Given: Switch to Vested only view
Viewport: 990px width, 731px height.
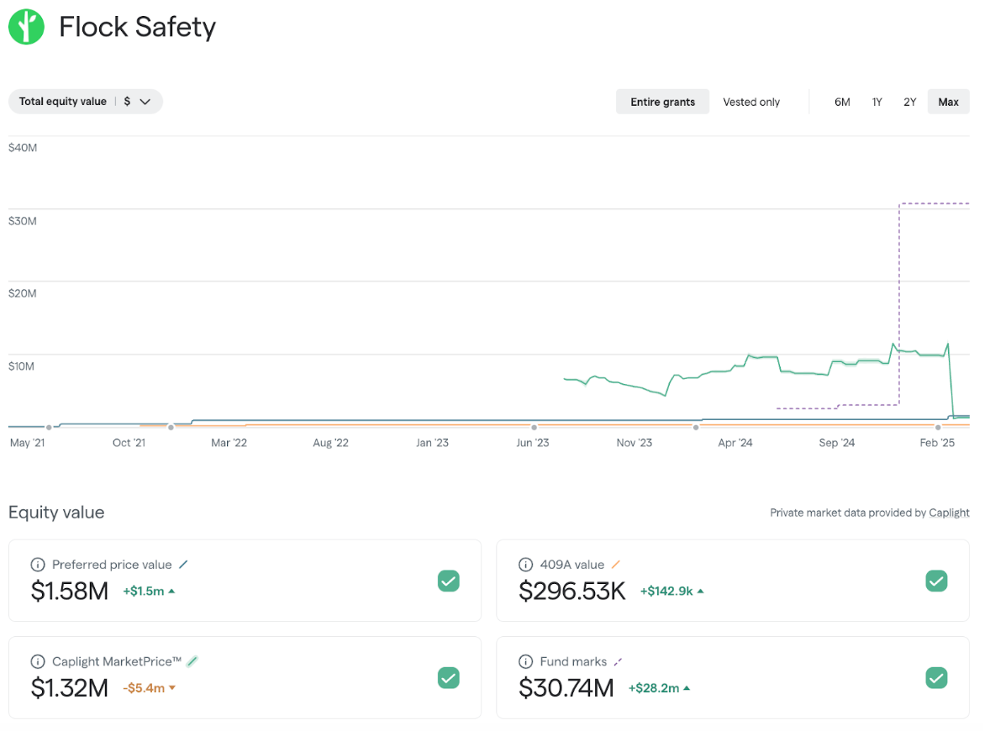Looking at the screenshot, I should (750, 101).
